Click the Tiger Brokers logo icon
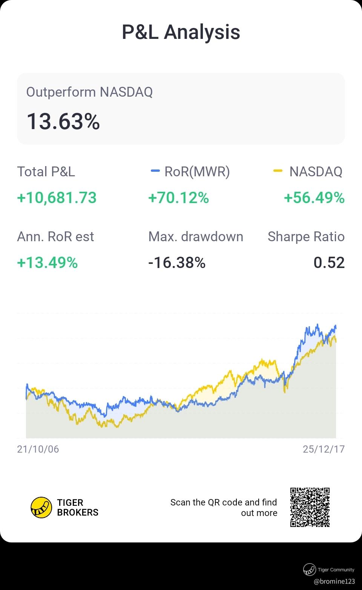Image resolution: width=362 pixels, height=590 pixels. click(41, 507)
